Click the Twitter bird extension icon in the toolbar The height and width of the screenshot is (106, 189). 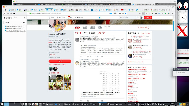click(x=159, y=14)
